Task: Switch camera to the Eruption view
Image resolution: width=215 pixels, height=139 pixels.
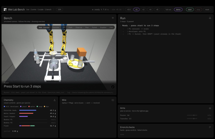Action: [103, 27]
